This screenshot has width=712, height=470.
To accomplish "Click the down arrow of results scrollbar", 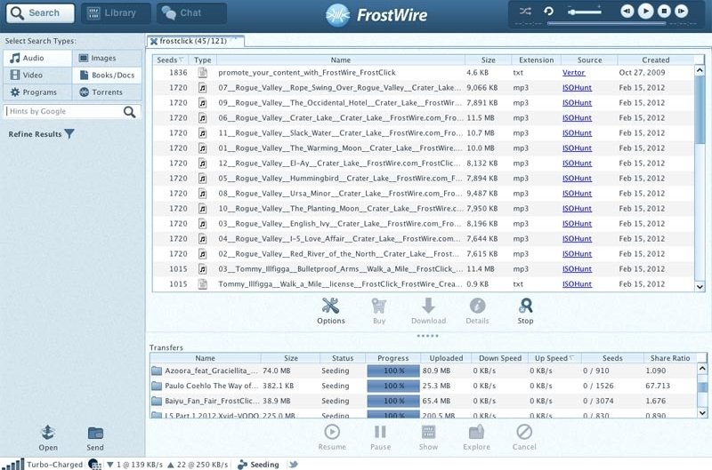I will coord(700,286).
